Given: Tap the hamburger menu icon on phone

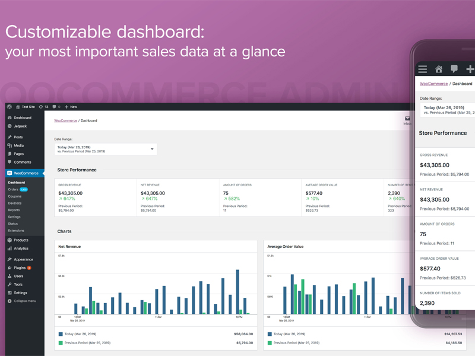Looking at the screenshot, I should (423, 69).
